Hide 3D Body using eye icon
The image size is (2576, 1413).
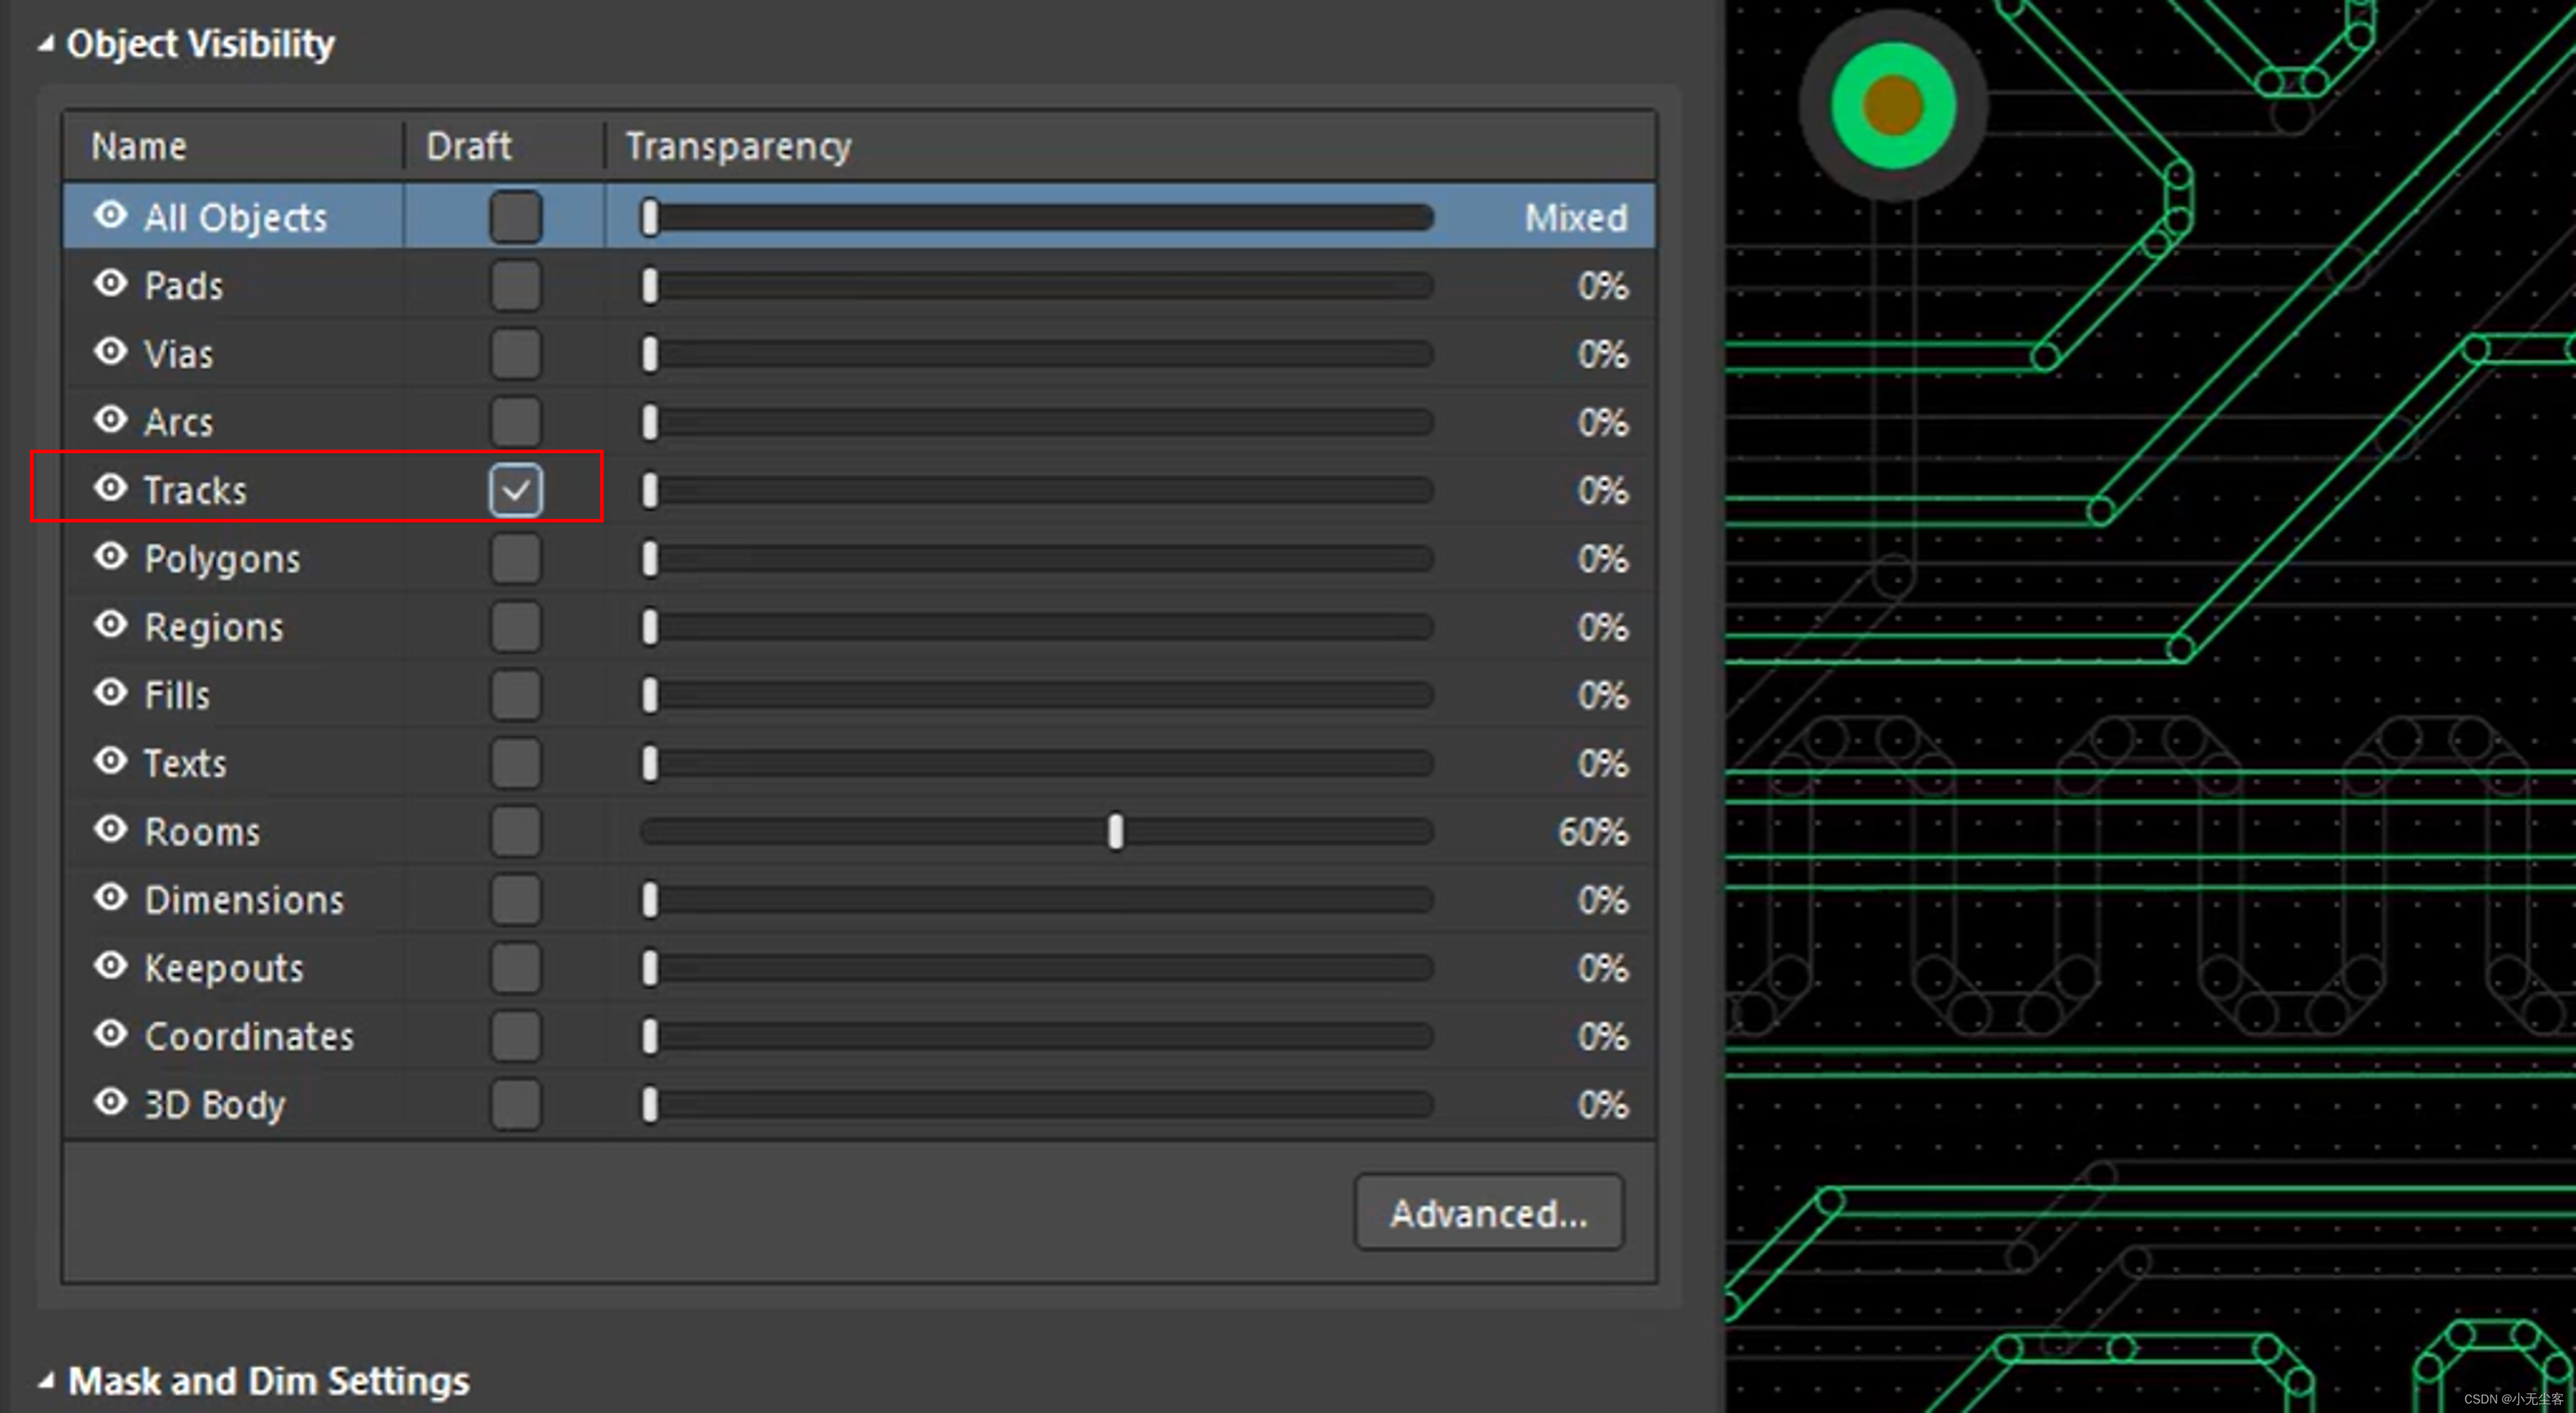click(111, 1103)
